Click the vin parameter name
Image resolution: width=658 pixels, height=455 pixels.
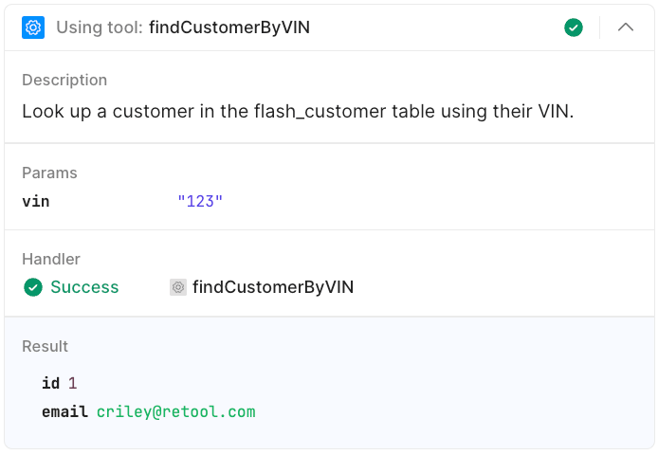click(x=36, y=201)
